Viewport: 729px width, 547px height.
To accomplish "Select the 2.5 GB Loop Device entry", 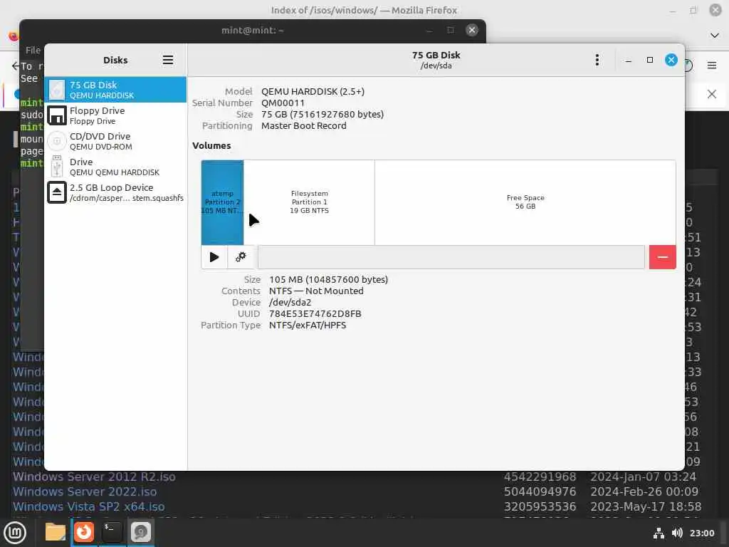I will point(115,192).
